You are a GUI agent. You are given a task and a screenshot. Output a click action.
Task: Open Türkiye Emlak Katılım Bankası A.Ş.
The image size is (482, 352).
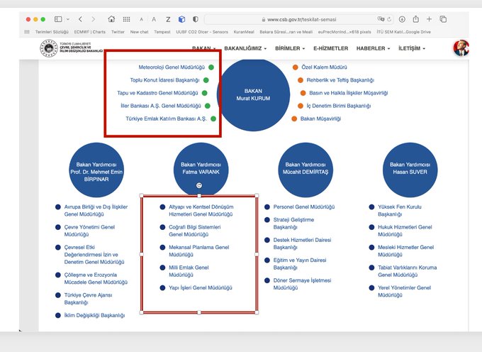(x=166, y=119)
